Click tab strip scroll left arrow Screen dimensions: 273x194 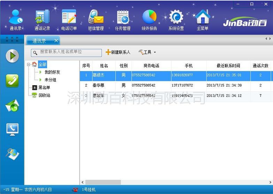pyautogui.click(x=266, y=39)
